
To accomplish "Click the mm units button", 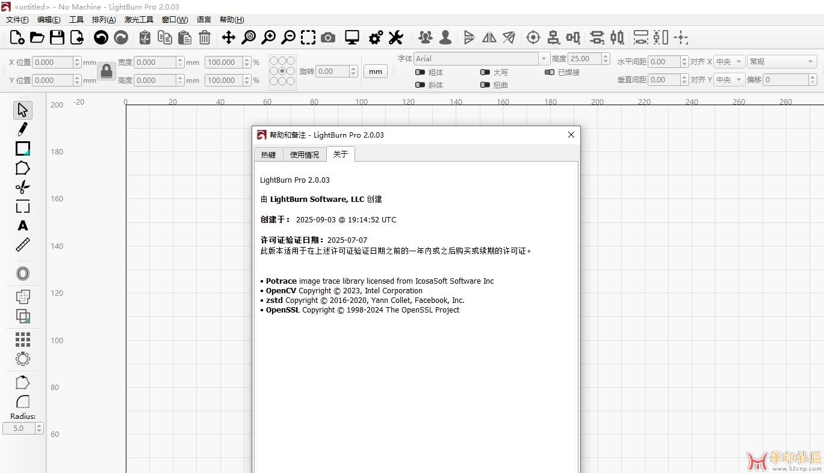I will coord(376,71).
